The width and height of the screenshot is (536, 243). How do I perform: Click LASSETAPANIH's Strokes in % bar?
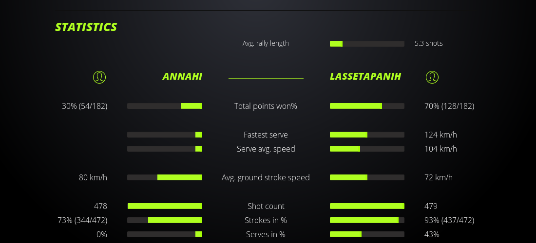tap(367, 220)
